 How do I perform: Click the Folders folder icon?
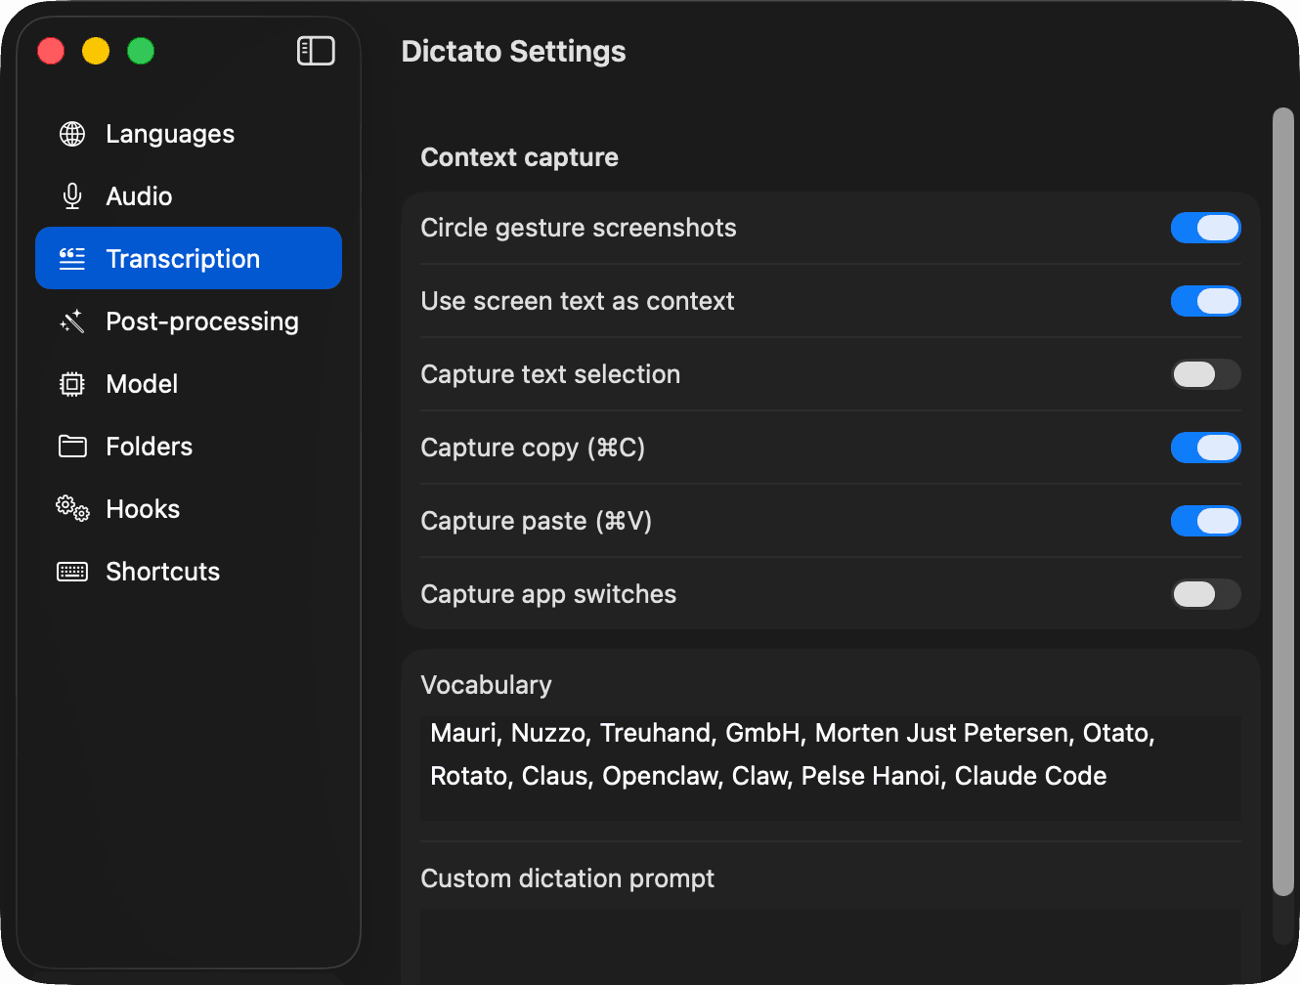(x=71, y=446)
